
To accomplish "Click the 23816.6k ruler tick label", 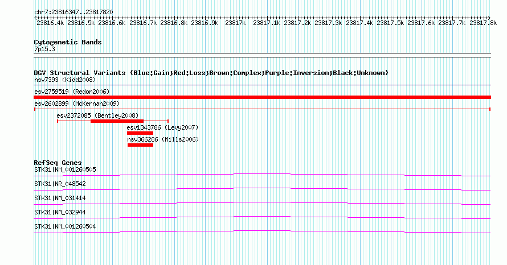I will 112,23.
